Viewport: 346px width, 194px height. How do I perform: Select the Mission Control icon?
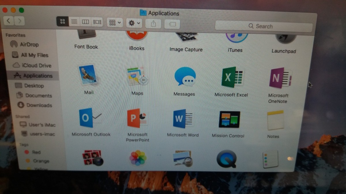(229, 120)
